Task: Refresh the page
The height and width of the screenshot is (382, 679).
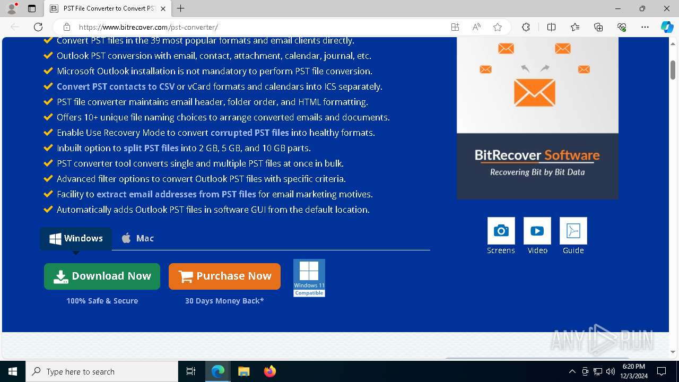Action: click(x=38, y=27)
